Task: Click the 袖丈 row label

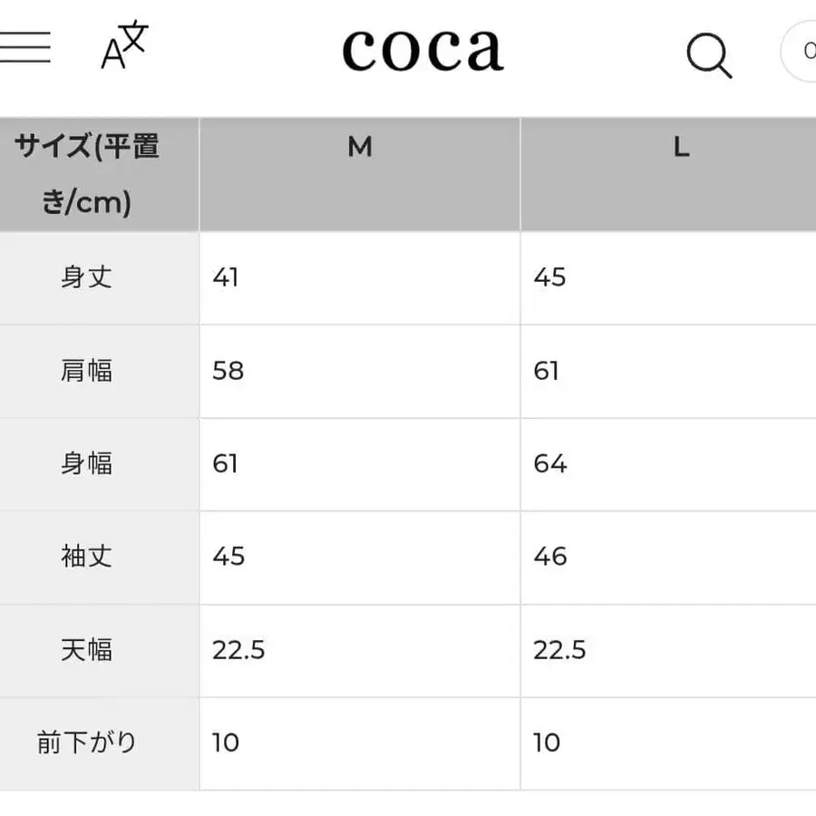Action: [x=86, y=557]
